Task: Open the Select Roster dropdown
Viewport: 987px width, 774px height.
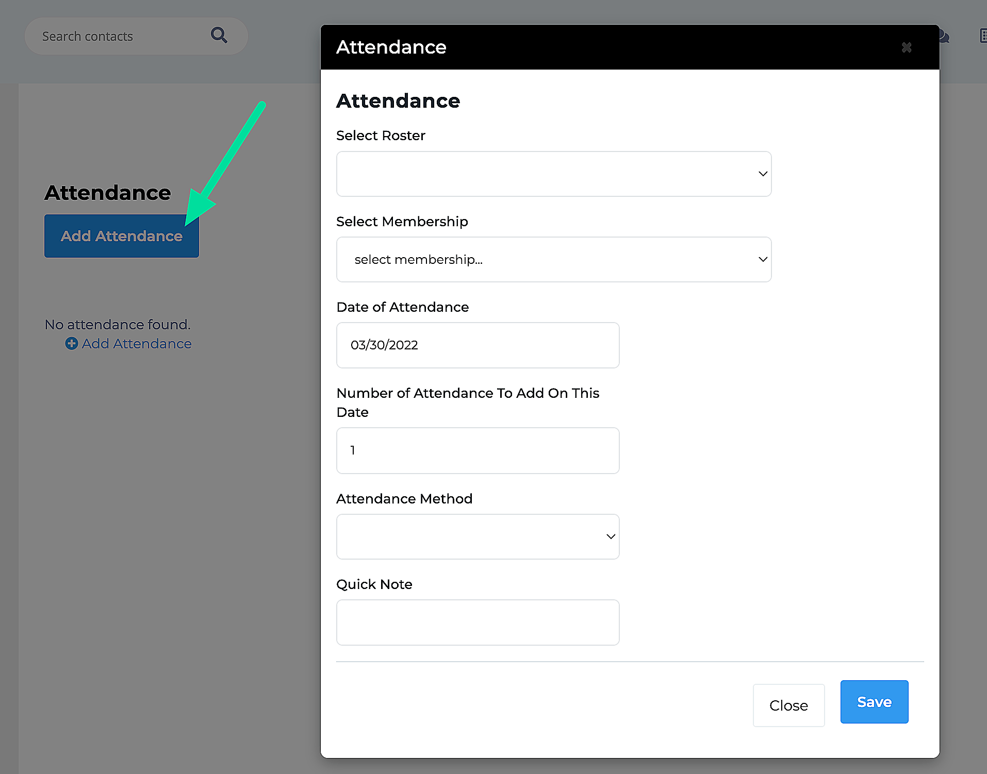Action: pos(553,174)
